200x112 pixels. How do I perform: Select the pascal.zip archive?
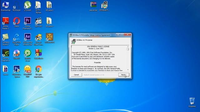coord(93,6)
